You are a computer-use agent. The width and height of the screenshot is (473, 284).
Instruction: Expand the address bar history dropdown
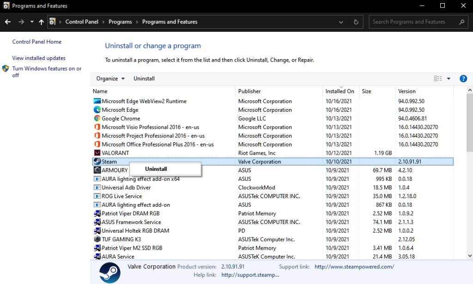click(341, 22)
